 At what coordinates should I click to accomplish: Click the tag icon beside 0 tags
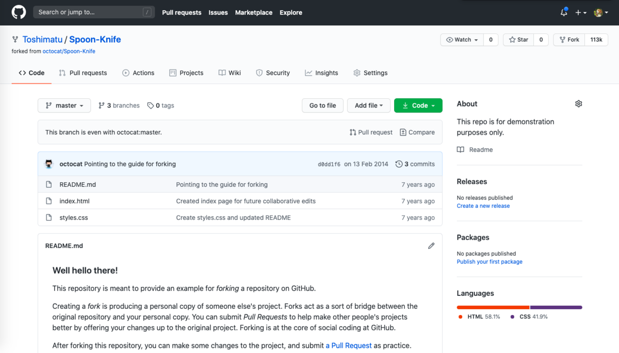tap(150, 105)
